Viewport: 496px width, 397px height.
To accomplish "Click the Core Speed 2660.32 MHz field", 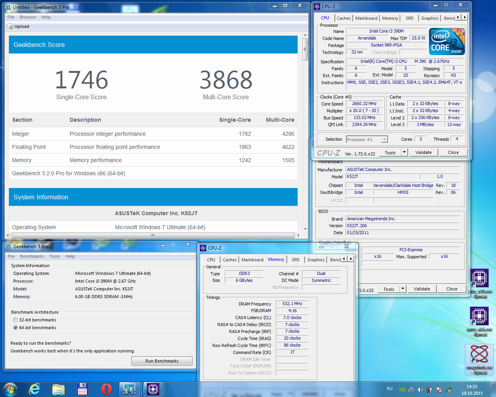I will 364,104.
